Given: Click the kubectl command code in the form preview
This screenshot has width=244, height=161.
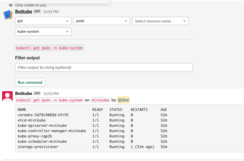Looking at the screenshot, I should [x=49, y=48].
